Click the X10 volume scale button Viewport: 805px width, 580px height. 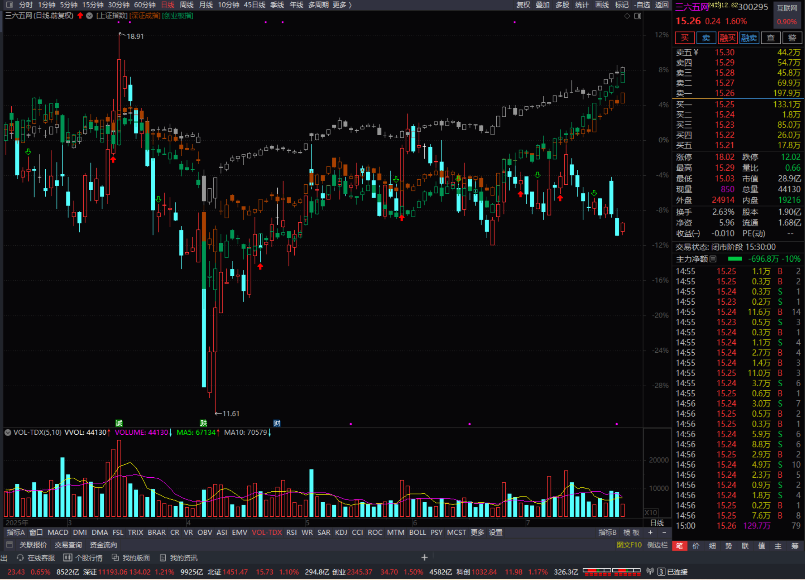(x=651, y=512)
